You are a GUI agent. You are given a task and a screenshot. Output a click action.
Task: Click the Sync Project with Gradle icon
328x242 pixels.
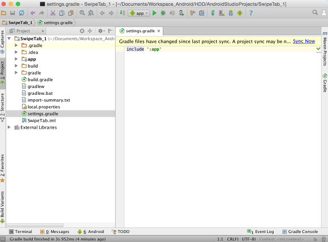(213, 13)
